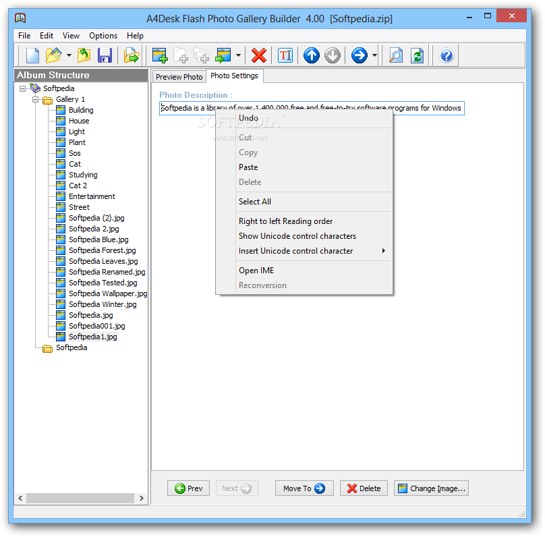
Task: Click the red X delete toolbar icon
Action: click(259, 55)
